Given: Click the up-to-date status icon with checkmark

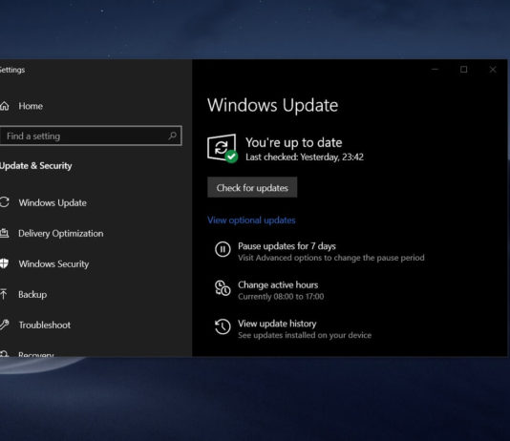Looking at the screenshot, I should (223, 148).
